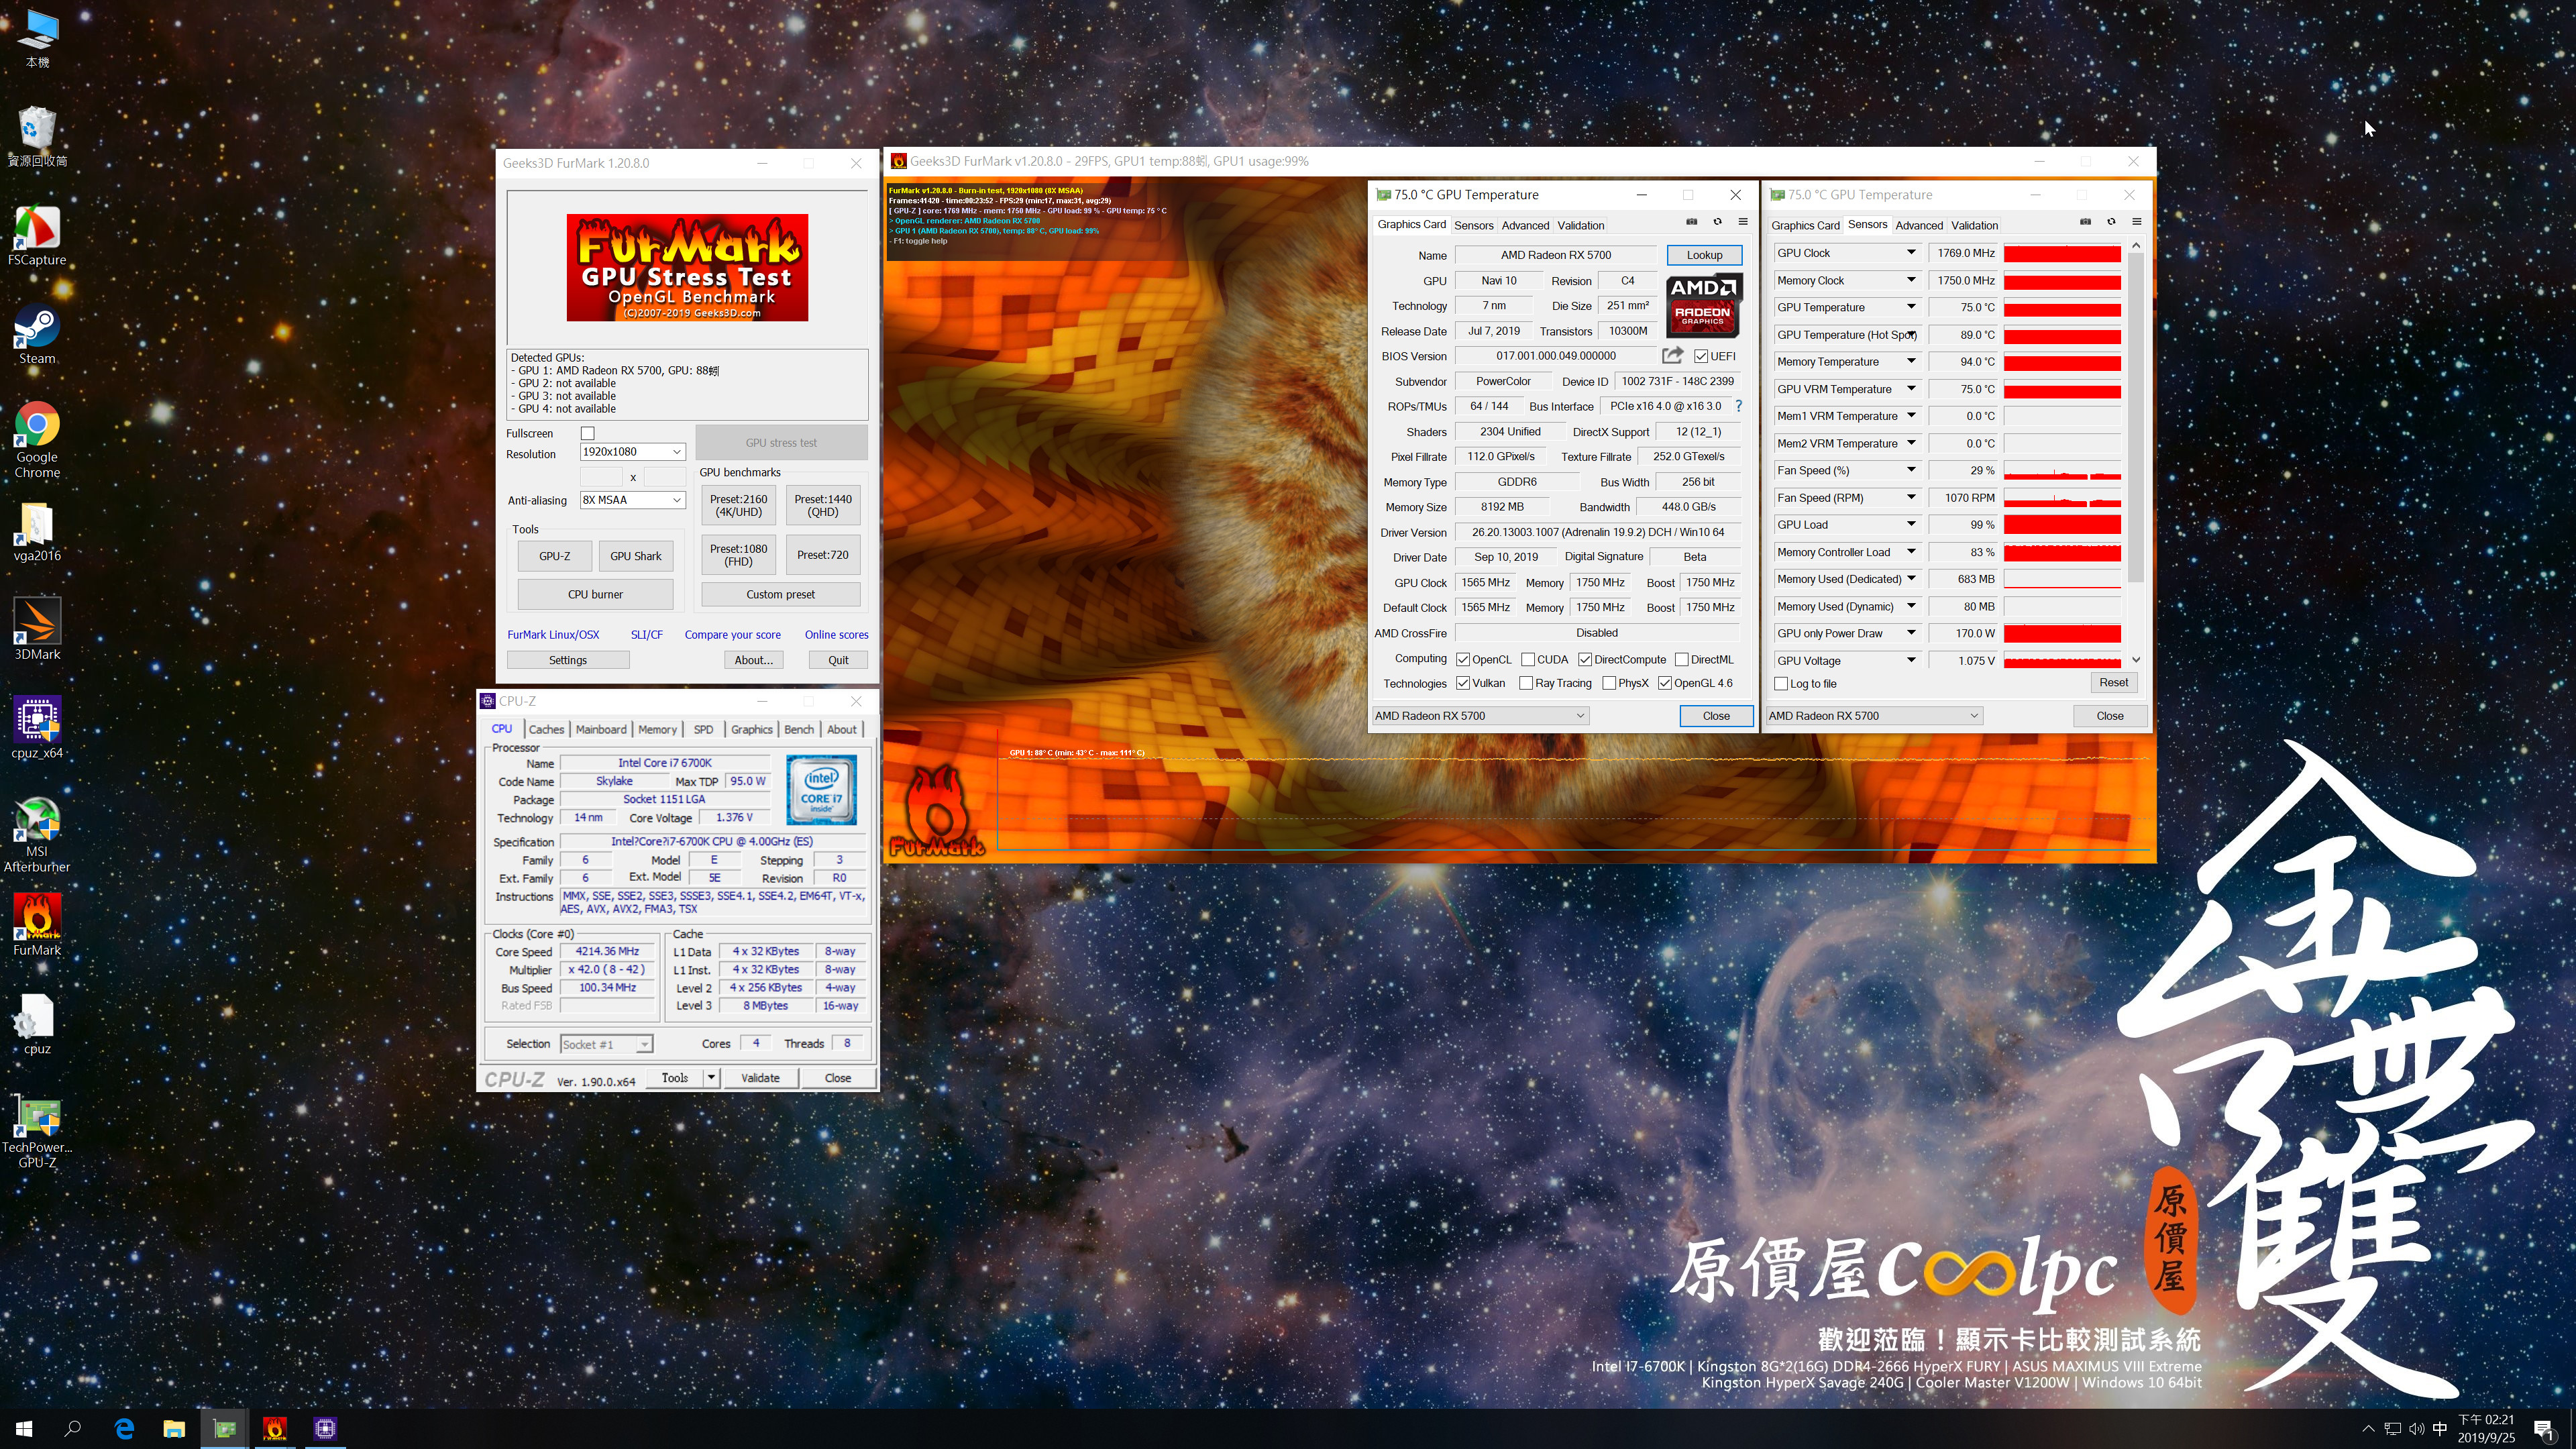Click Bus Interface question mark help
2576x1449 pixels.
tap(1739, 406)
